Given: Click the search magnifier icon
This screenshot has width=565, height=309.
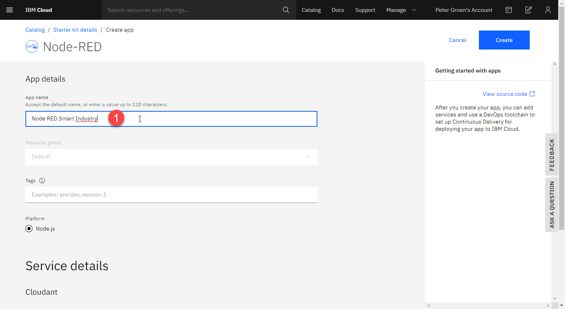Looking at the screenshot, I should point(286,10).
